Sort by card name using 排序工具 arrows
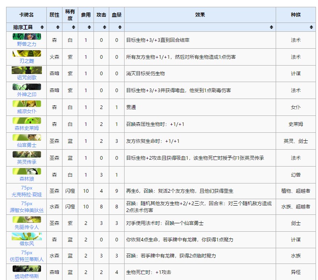 coord(42,27)
